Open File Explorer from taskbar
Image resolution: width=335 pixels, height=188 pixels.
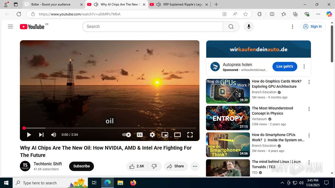120,183
